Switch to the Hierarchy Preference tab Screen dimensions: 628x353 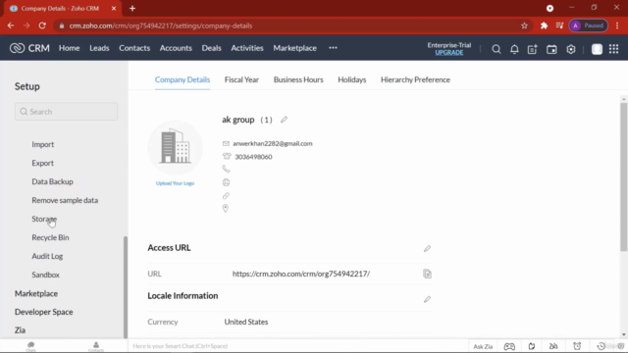[415, 79]
